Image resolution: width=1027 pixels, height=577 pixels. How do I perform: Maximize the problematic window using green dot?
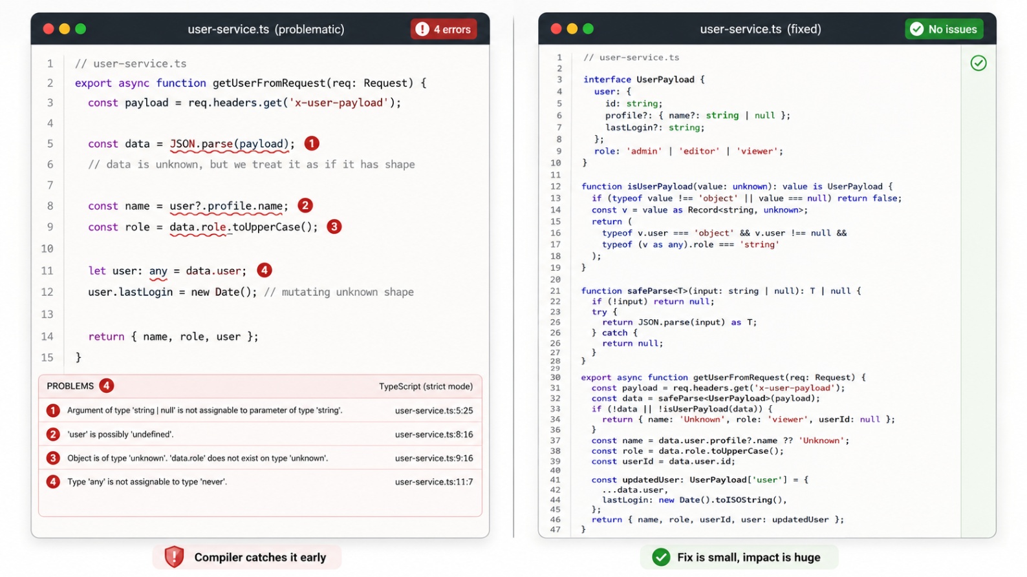[x=81, y=29]
